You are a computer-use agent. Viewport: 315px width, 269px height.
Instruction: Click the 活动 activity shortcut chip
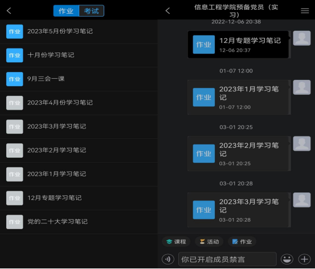tap(209, 242)
